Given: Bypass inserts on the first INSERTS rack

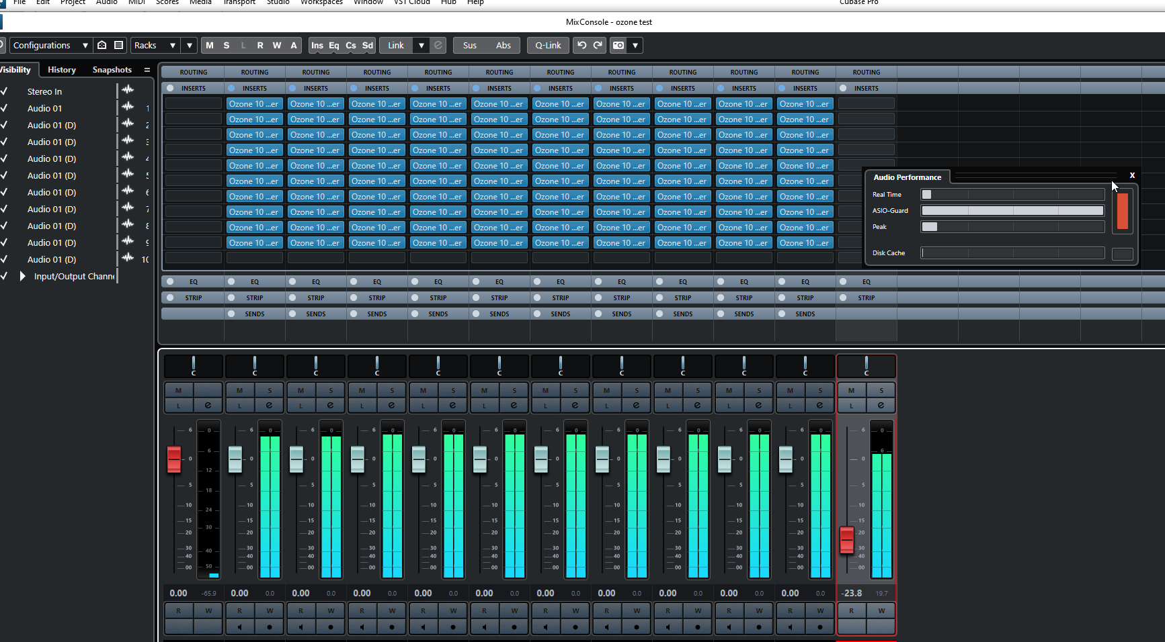Looking at the screenshot, I should pos(170,88).
